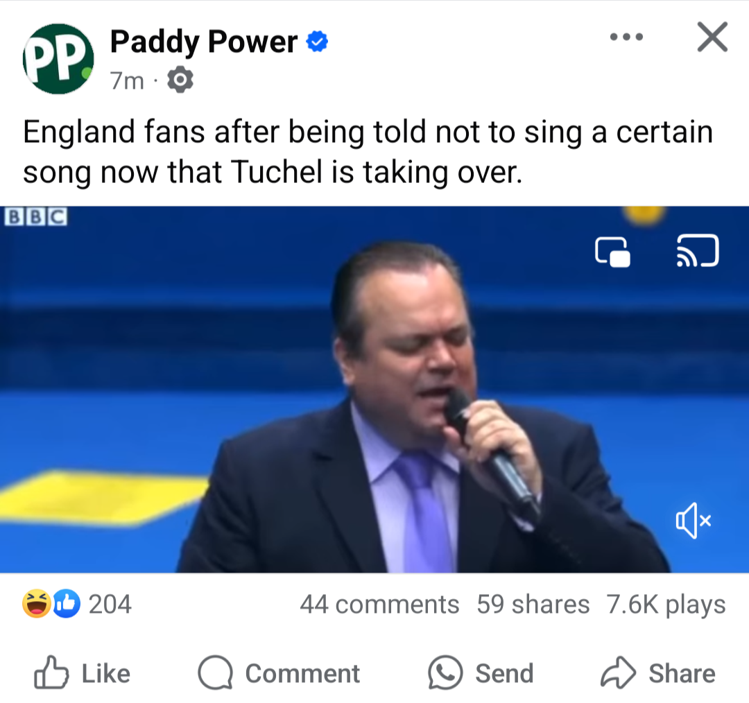Close the post with the X
Viewport: 749px width, 703px height.
712,37
